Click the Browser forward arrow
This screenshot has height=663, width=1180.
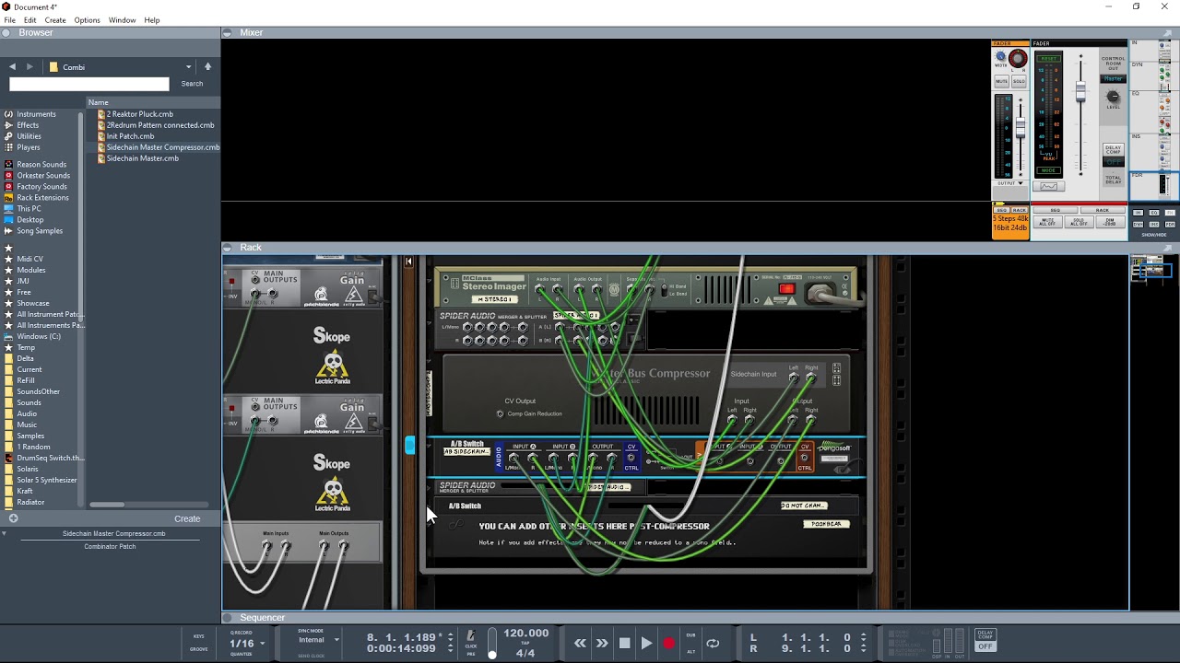click(29, 67)
